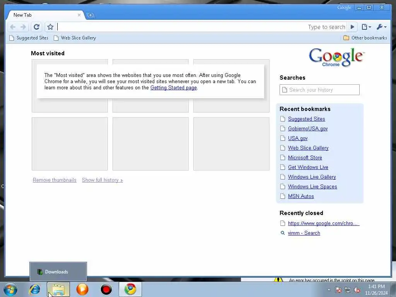Click the Remove thumbnails link
396x297 pixels.
click(55, 180)
